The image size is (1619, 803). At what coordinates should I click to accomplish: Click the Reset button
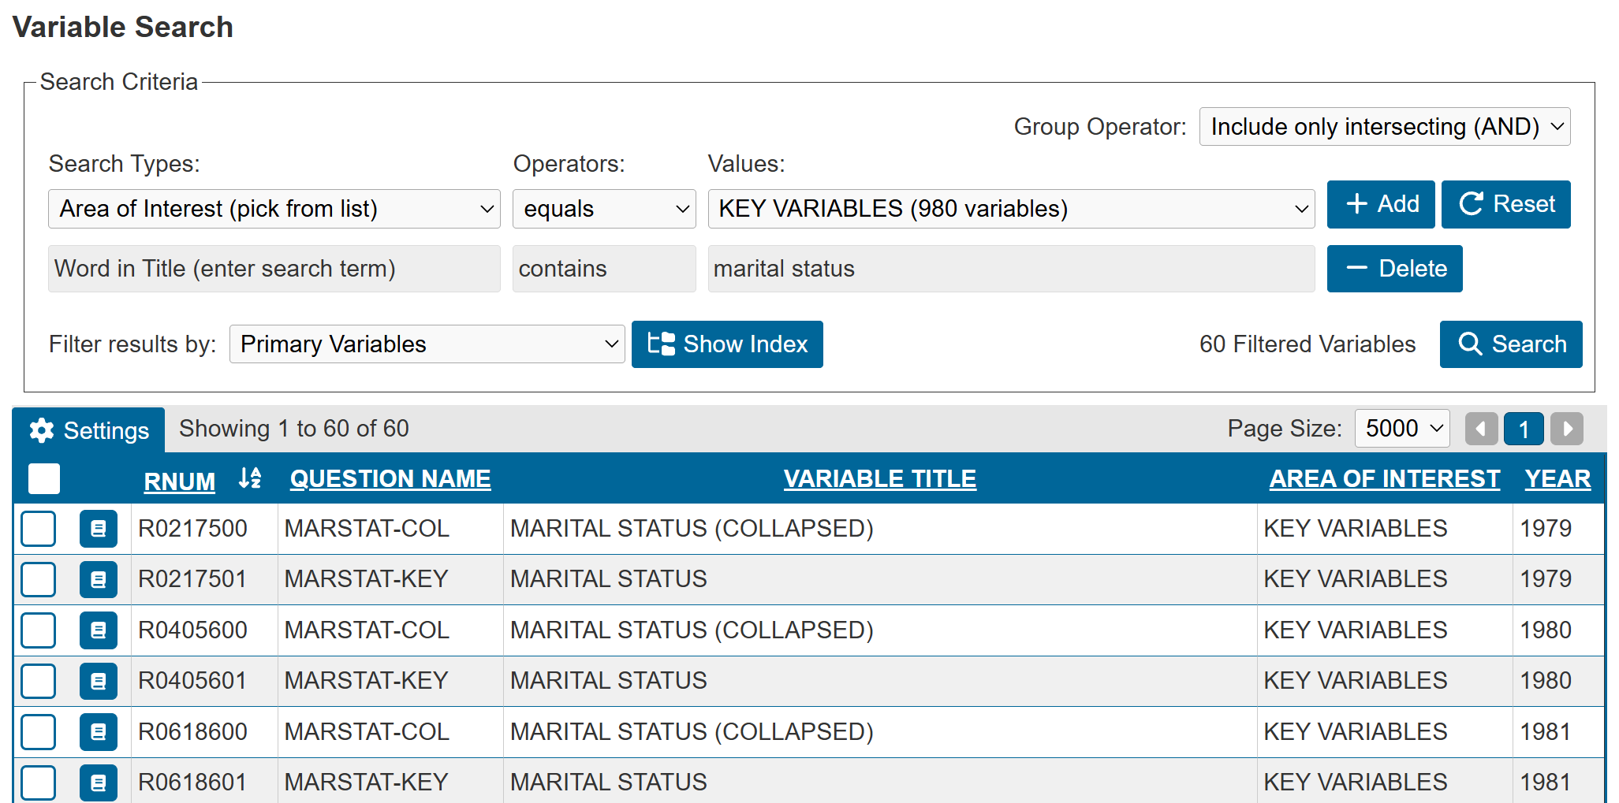point(1506,204)
